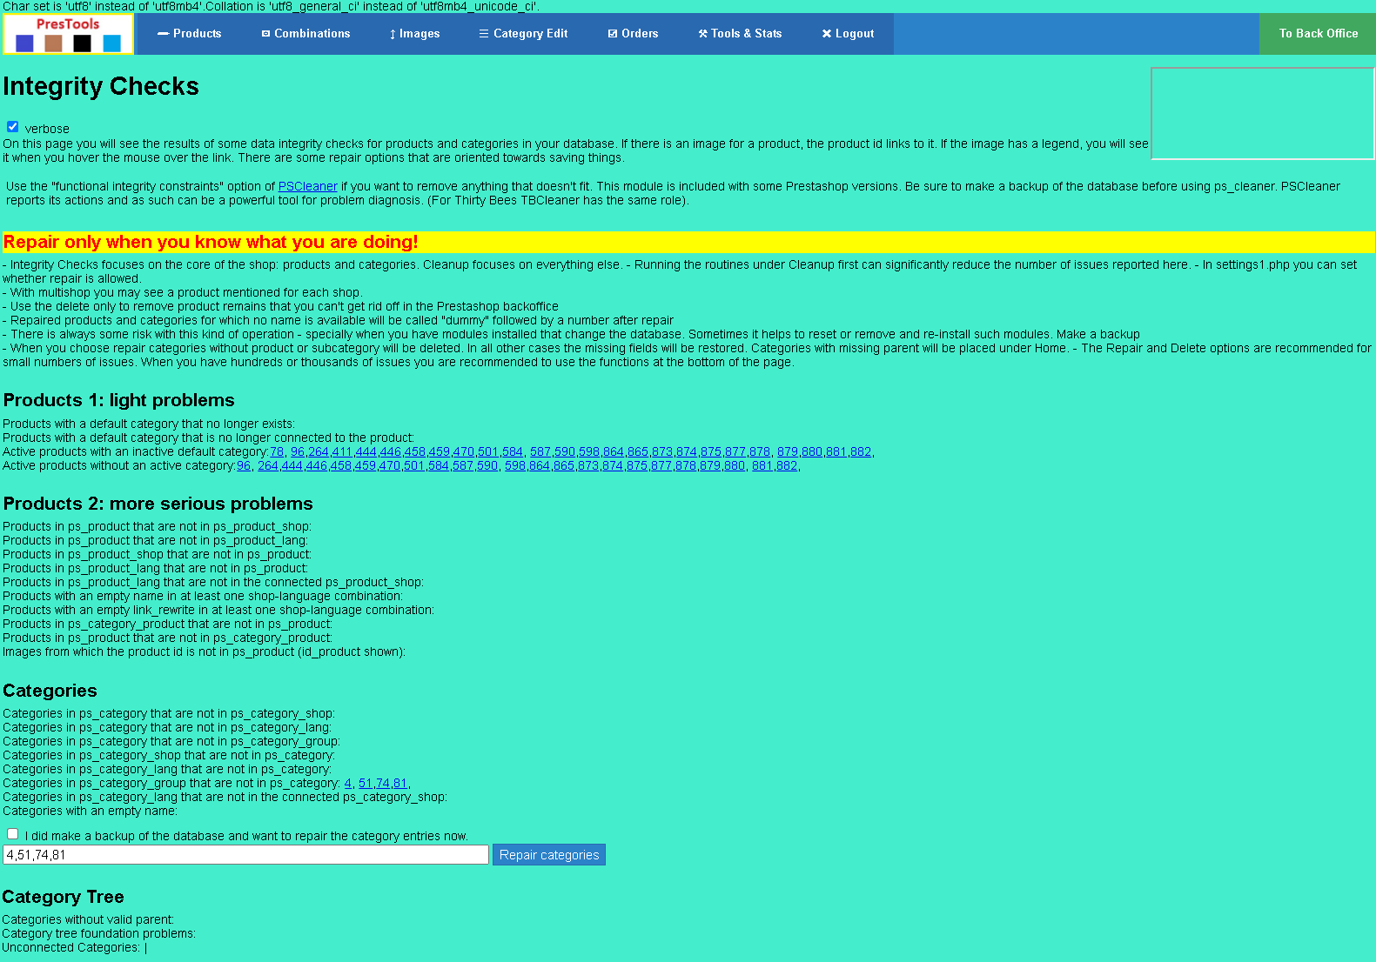Open category link 81

coord(400,783)
